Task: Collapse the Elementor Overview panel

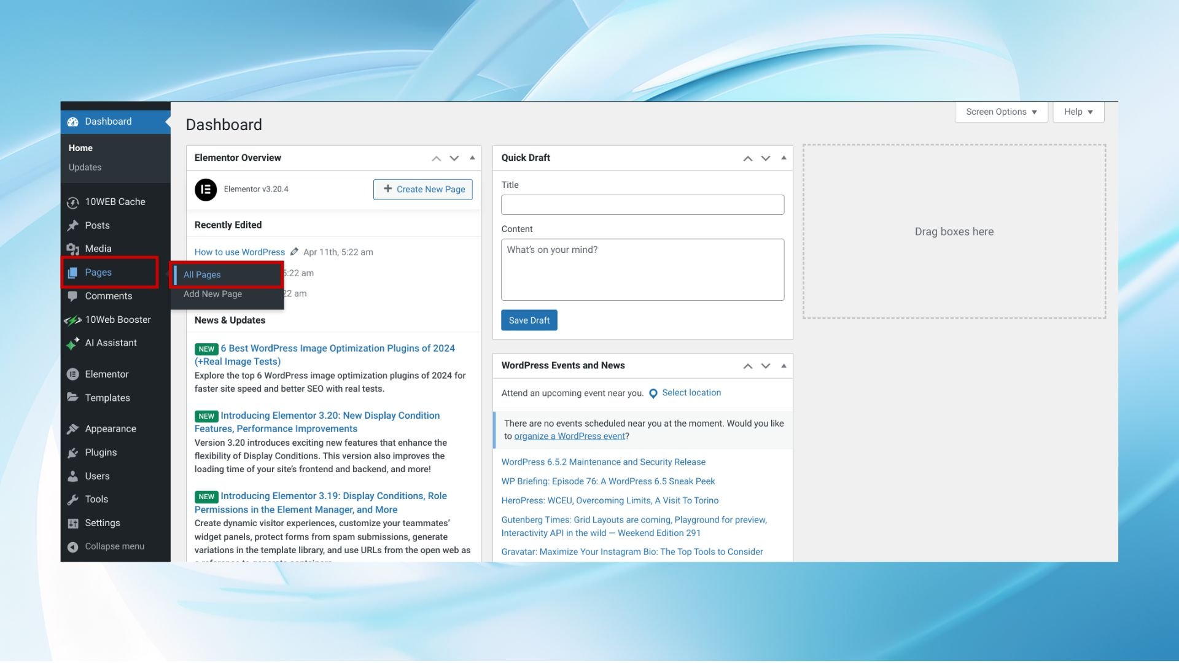Action: 472,158
